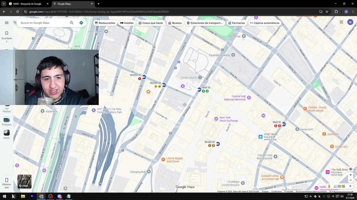
Task: Open the tab search dropdown arrow
Action: tap(4, 4)
